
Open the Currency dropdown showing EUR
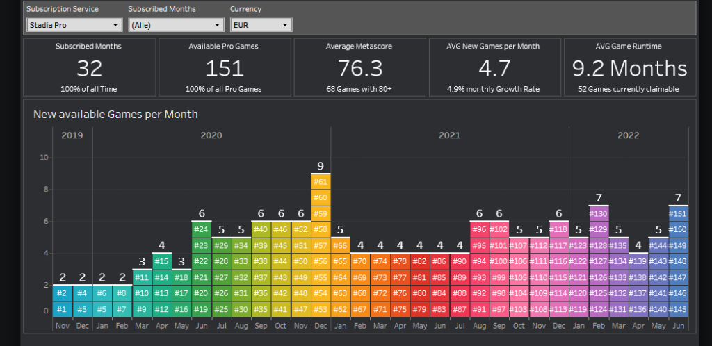tap(261, 25)
